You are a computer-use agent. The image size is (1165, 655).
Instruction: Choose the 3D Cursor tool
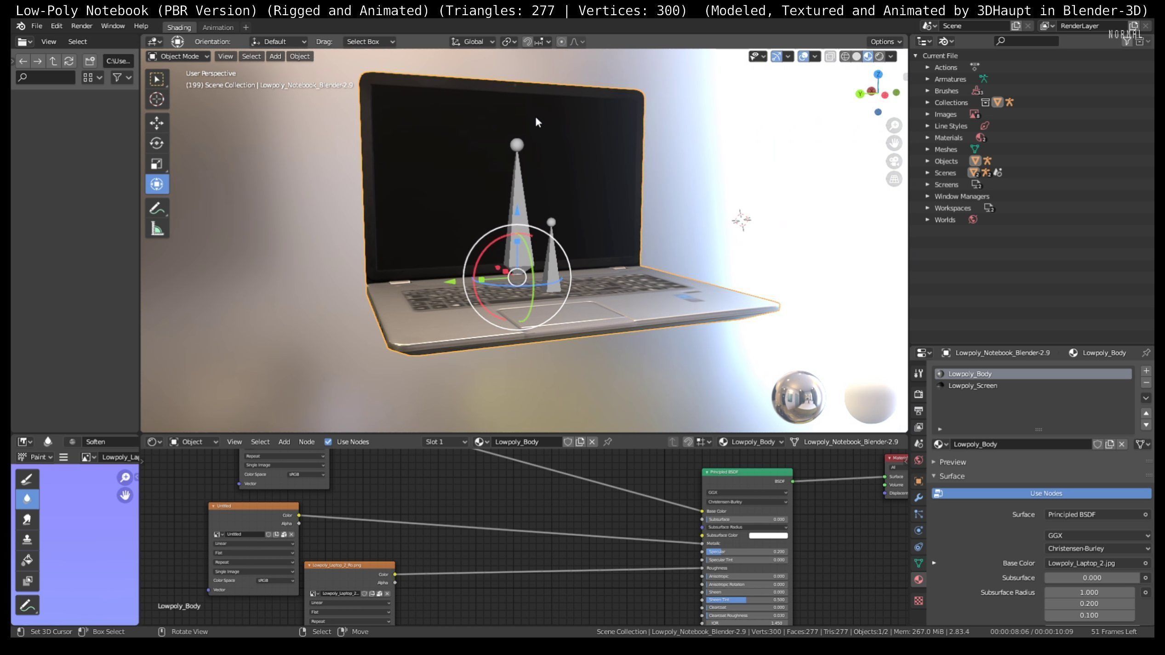(157, 99)
